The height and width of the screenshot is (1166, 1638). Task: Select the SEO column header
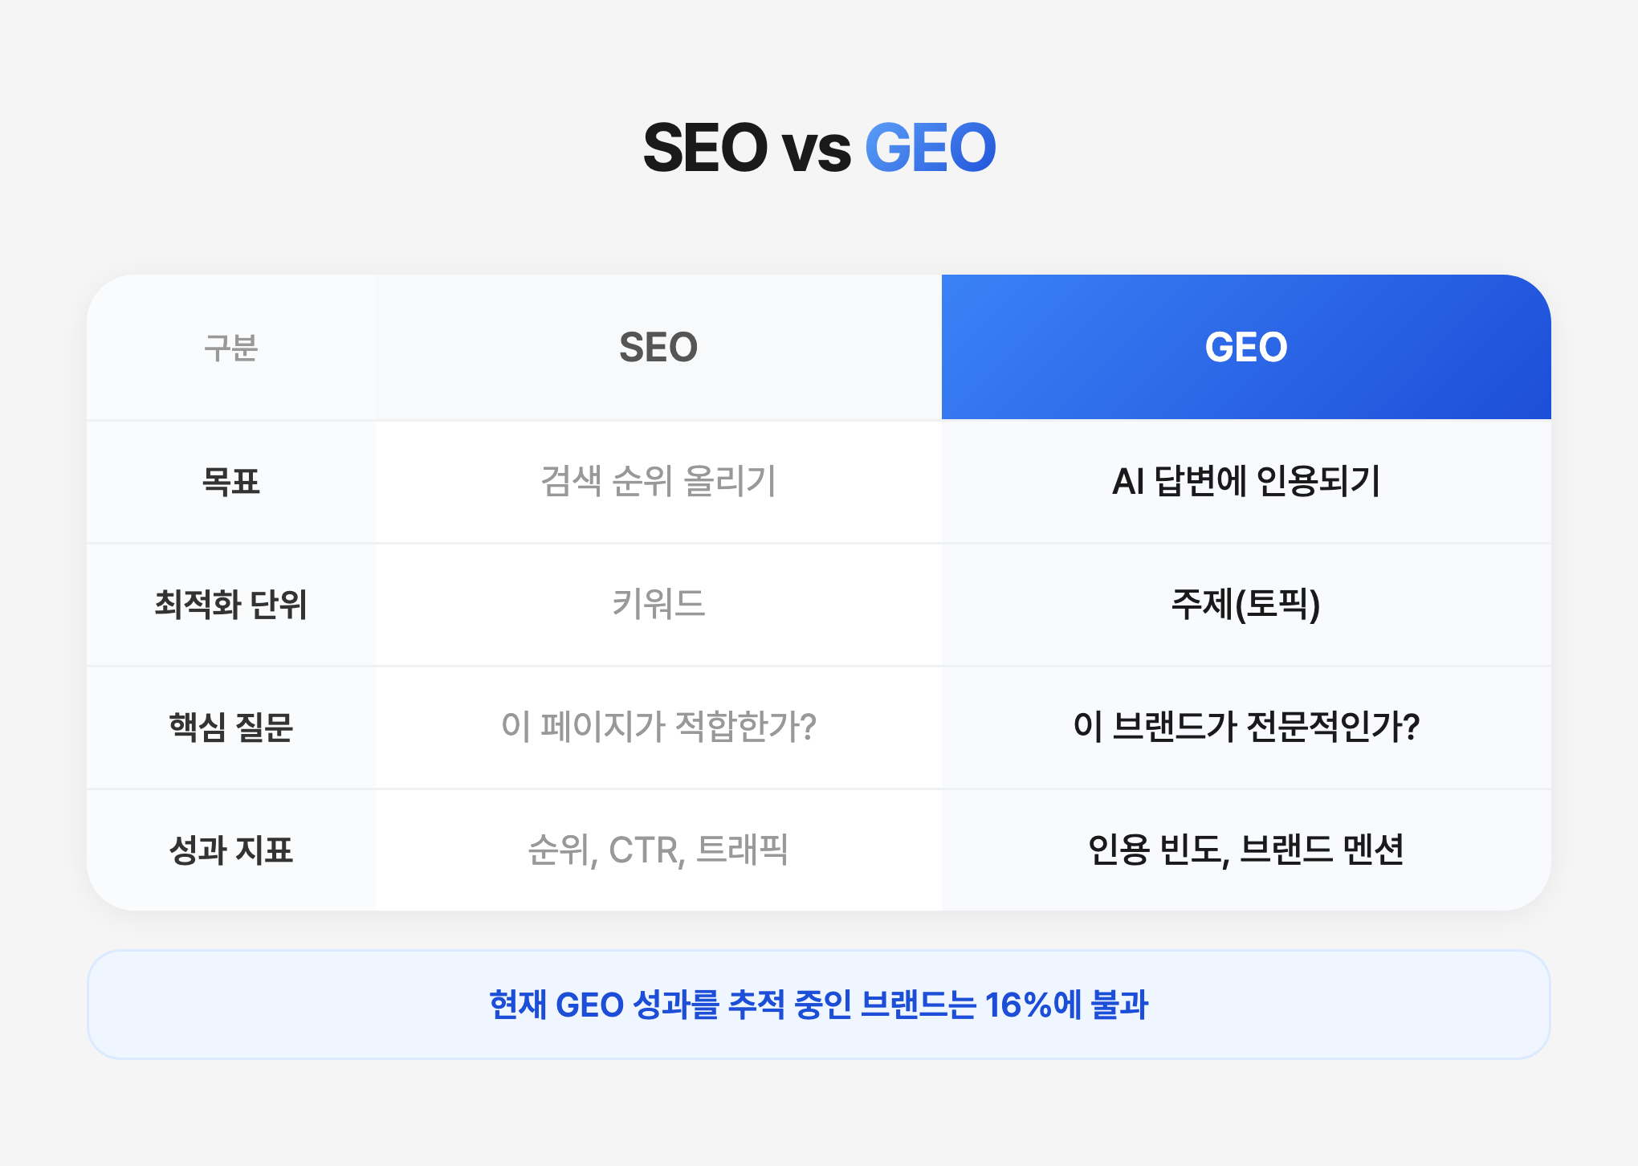pos(658,347)
